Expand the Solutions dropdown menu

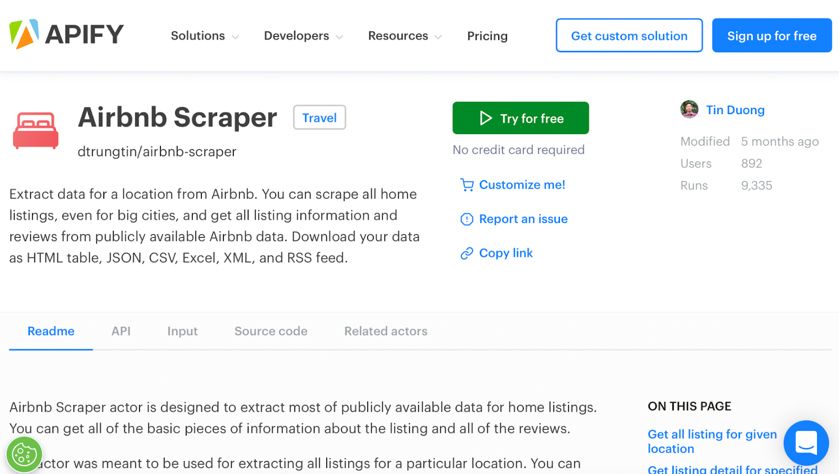click(x=205, y=36)
